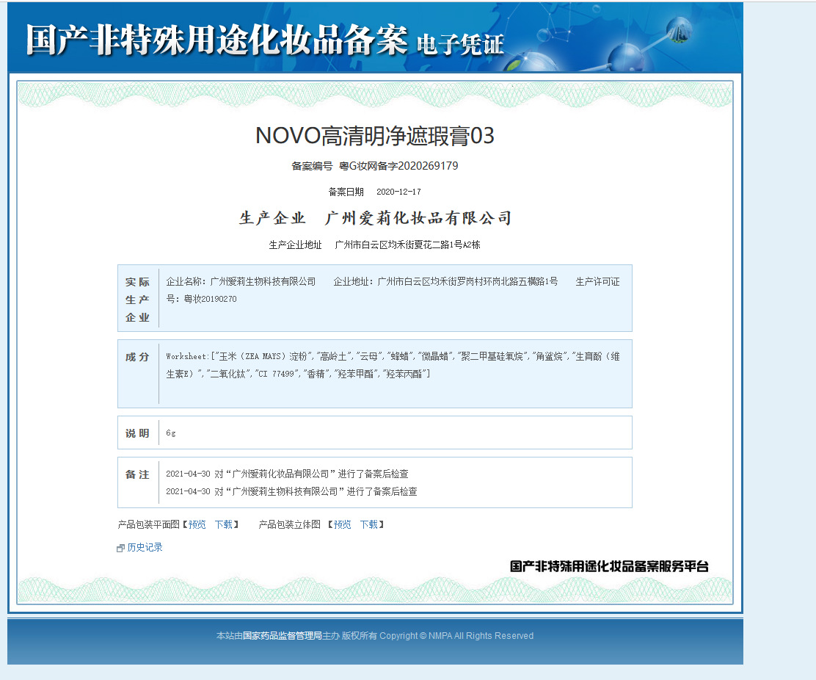The image size is (816, 680).
Task: Click company address 广州市白云区均禾街罗岗村环岗北路五横路1号
Action: click(467, 282)
